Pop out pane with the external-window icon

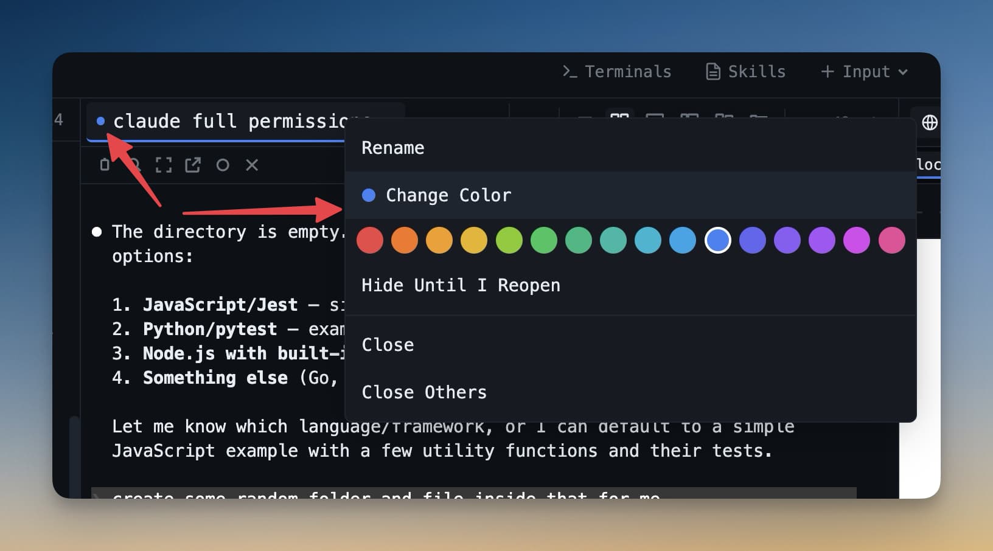[193, 165]
